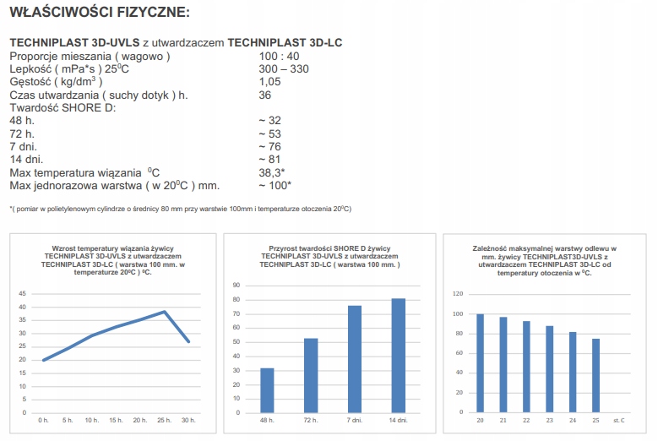Click the hardness value '~ 32'
Viewport: 658px width, 441px height.
click(269, 121)
